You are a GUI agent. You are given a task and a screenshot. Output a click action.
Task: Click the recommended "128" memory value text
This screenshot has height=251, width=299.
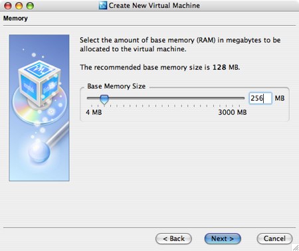pyautogui.click(x=219, y=67)
